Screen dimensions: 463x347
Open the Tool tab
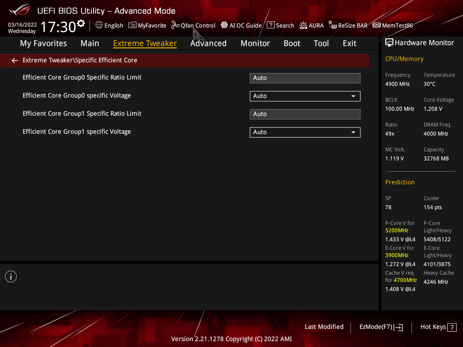pos(321,43)
